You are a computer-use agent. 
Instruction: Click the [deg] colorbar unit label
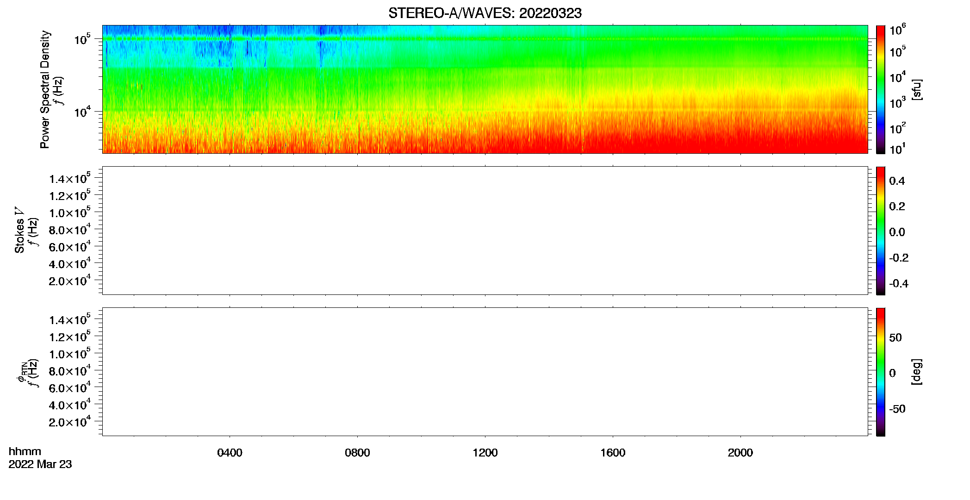(917, 372)
